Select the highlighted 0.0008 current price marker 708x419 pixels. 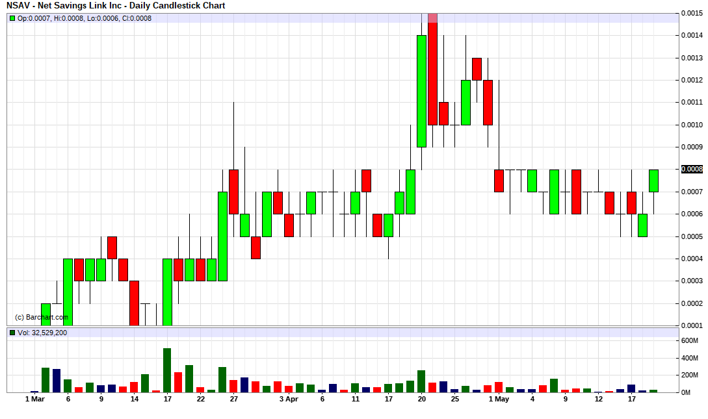click(x=692, y=169)
